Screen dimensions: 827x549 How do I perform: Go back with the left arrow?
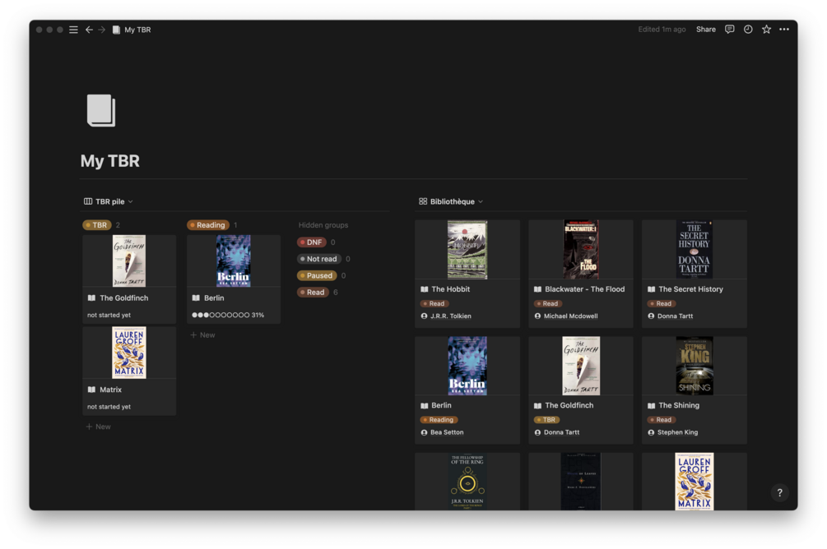coord(89,30)
